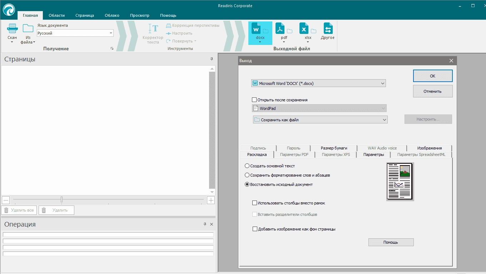The width and height of the screenshot is (486, 274).
Task: Check Добавить изображение как фон страницы
Action: pos(255,229)
